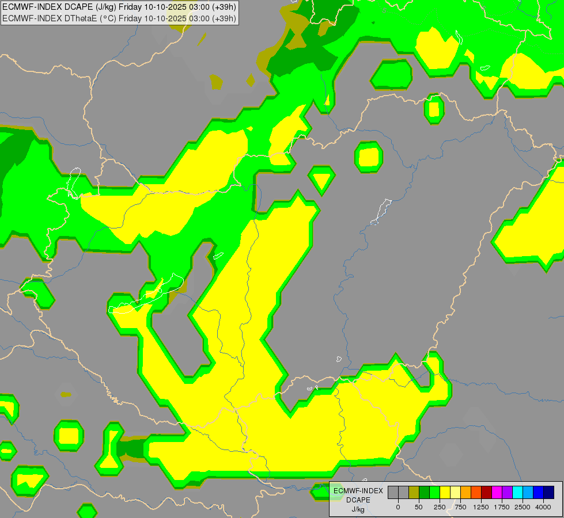564x518 pixels.
Task: Click the magenta legend swatch
Action: coord(497,492)
